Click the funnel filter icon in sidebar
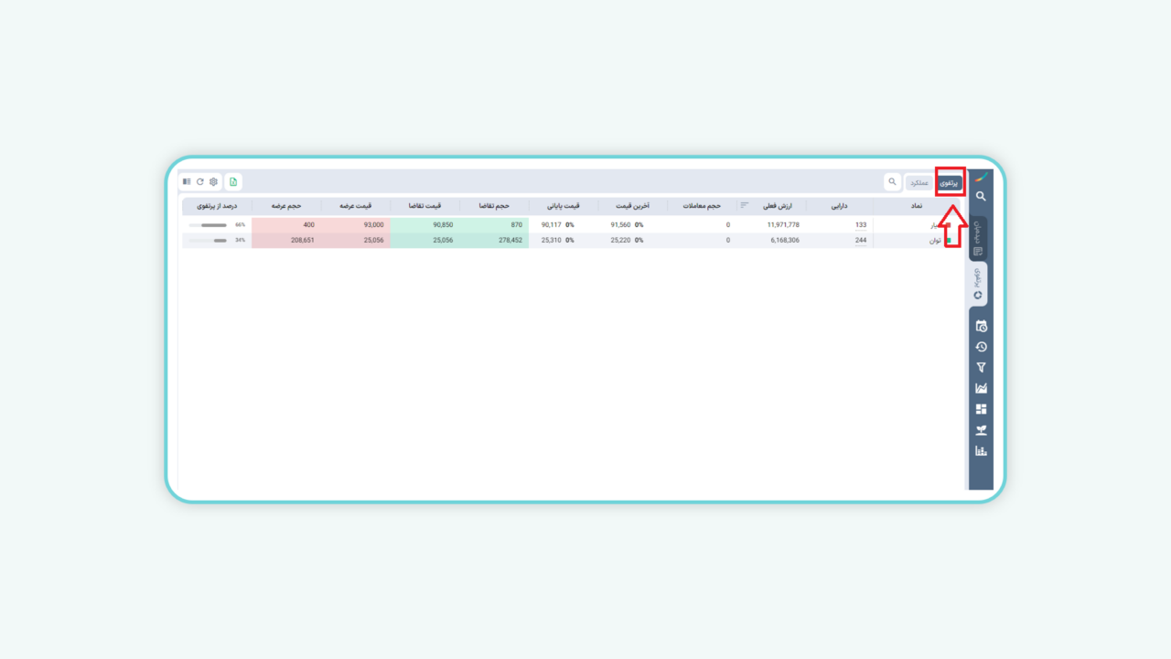Viewport: 1171px width, 659px height. pyautogui.click(x=981, y=368)
